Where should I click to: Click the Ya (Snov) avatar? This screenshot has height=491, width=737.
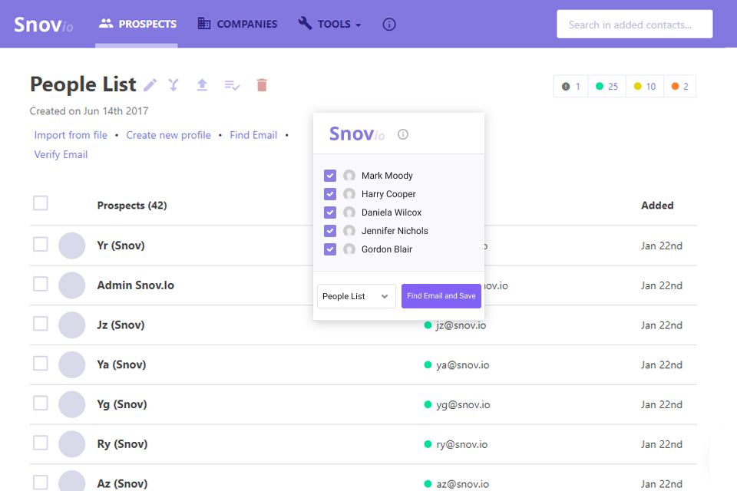coord(72,364)
